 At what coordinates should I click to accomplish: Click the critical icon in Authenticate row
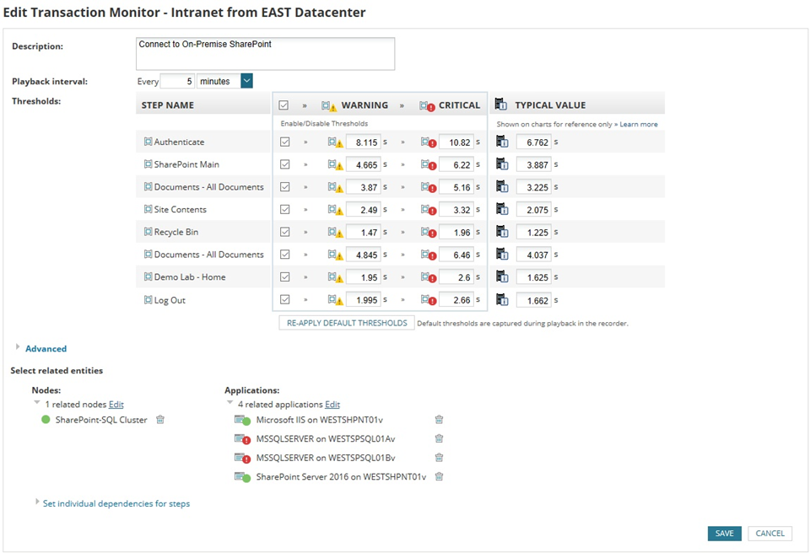click(429, 142)
